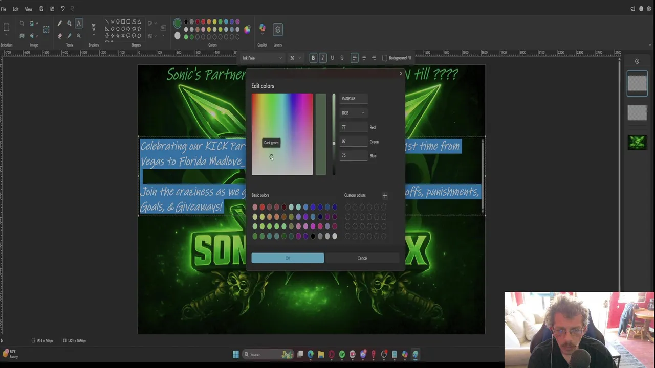Select the Pencil tool

(60, 24)
